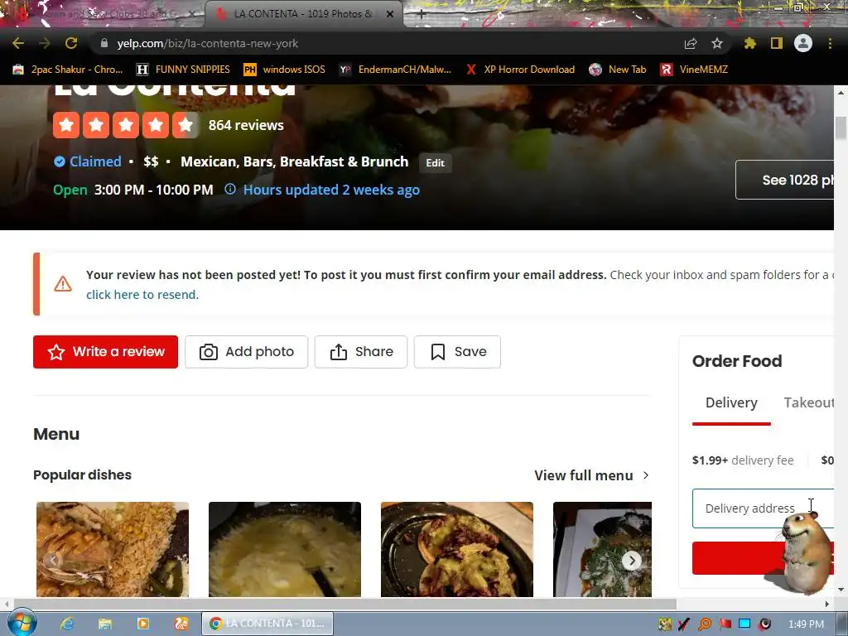Click the 'click here to resend' link
This screenshot has height=636, width=848.
(142, 294)
